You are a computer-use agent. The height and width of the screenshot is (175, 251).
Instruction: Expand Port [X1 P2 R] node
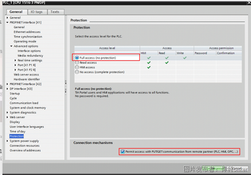pos(15,70)
